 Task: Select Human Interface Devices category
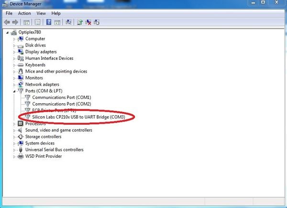49,58
